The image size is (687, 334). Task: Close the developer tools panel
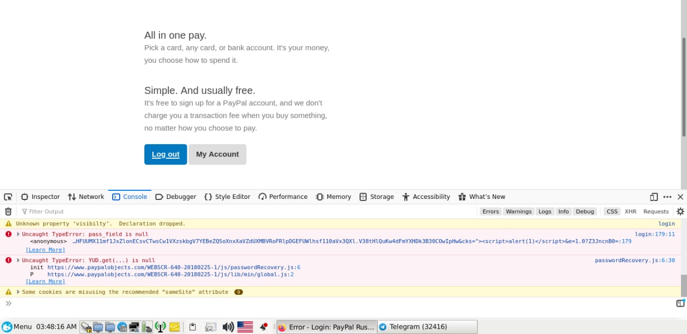tap(681, 197)
